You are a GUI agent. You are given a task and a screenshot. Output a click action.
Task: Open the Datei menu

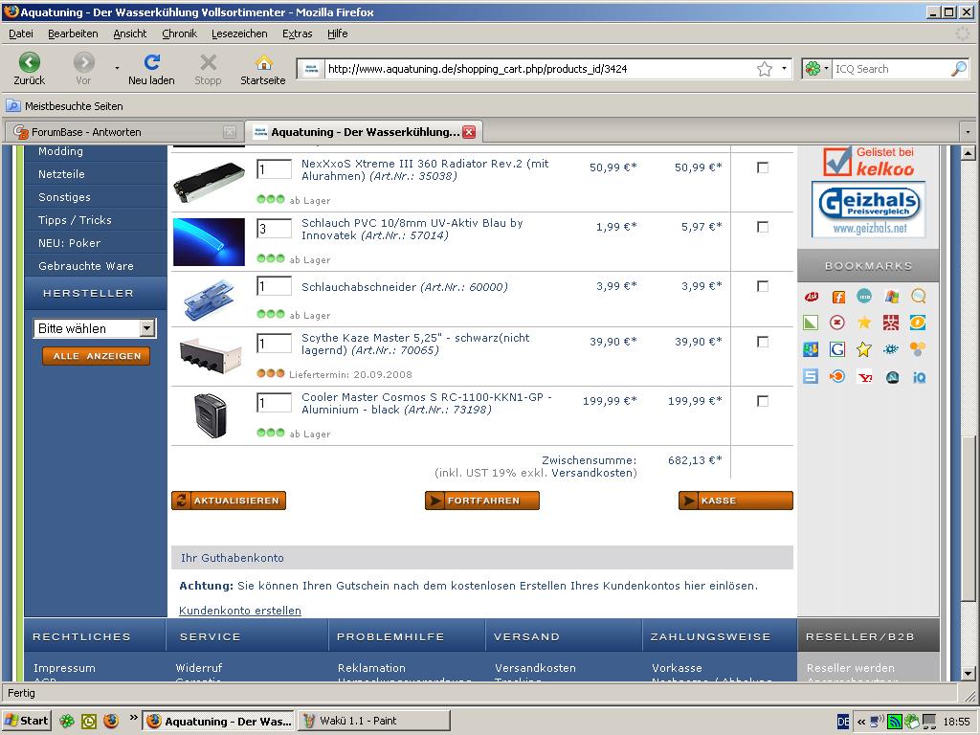[21, 33]
